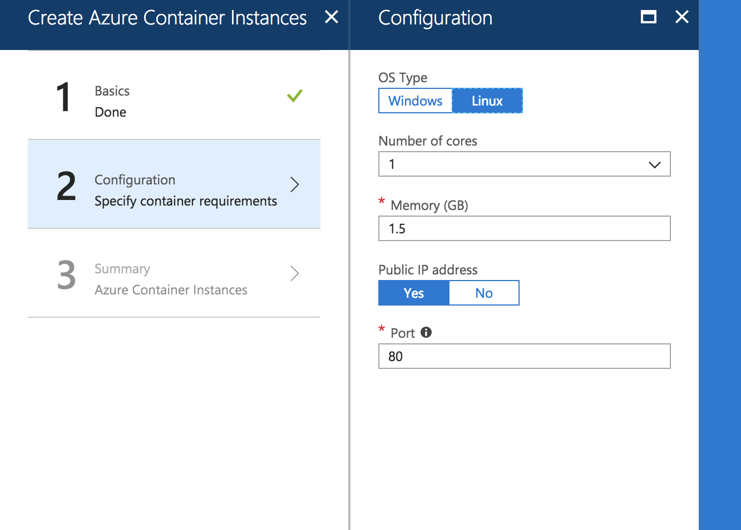Open the Configuration step
This screenshot has width=741, height=530.
click(174, 184)
